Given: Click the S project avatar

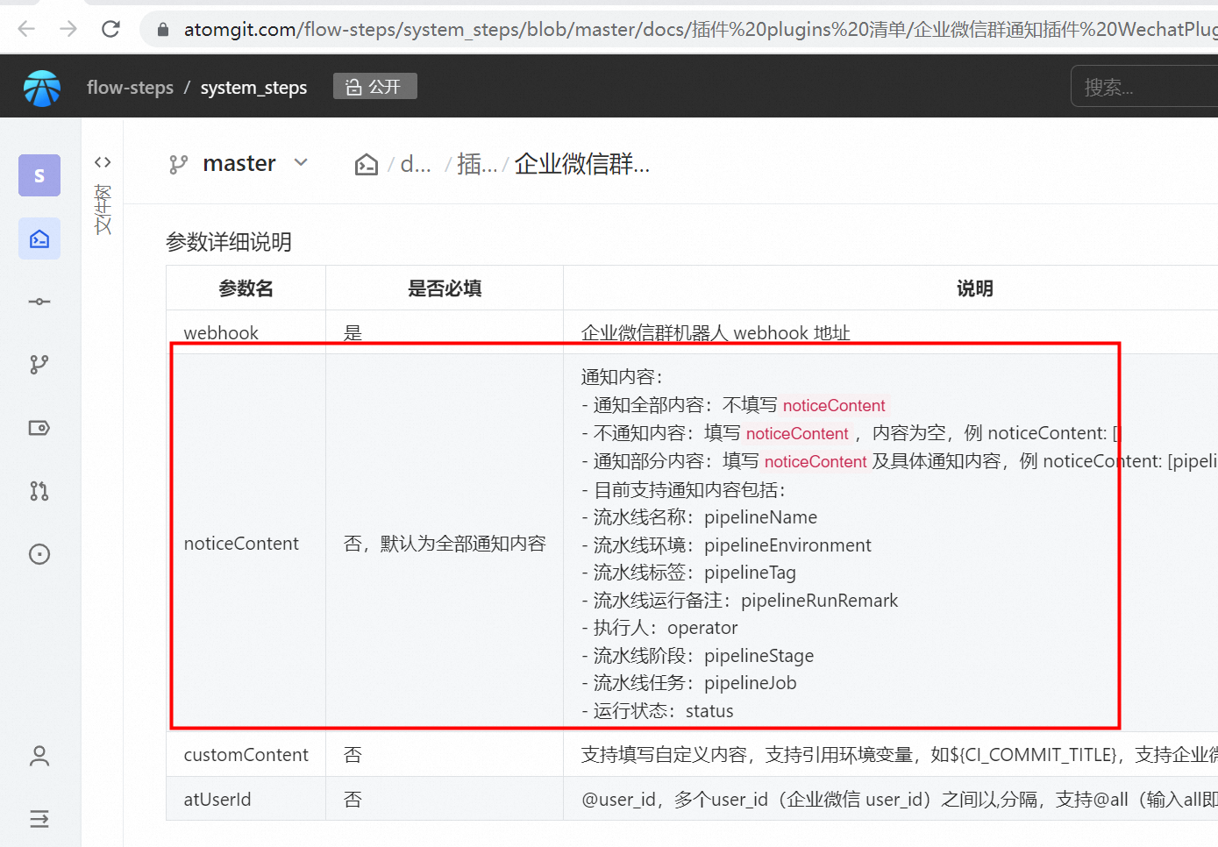Looking at the screenshot, I should (39, 175).
